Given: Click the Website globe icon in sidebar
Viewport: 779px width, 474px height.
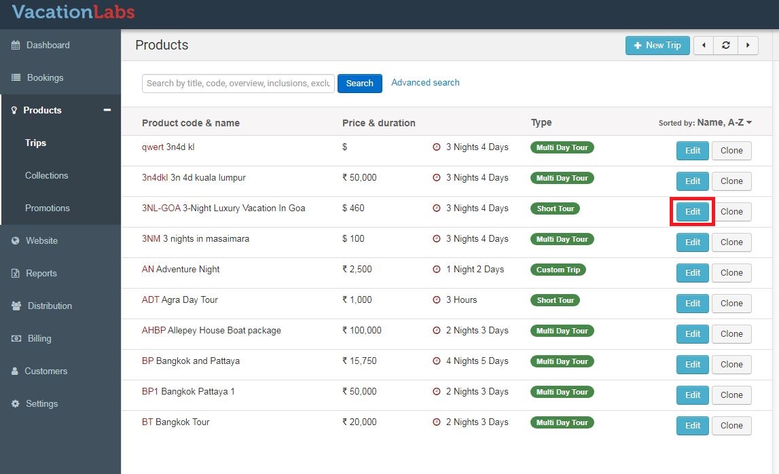Looking at the screenshot, I should [x=16, y=240].
